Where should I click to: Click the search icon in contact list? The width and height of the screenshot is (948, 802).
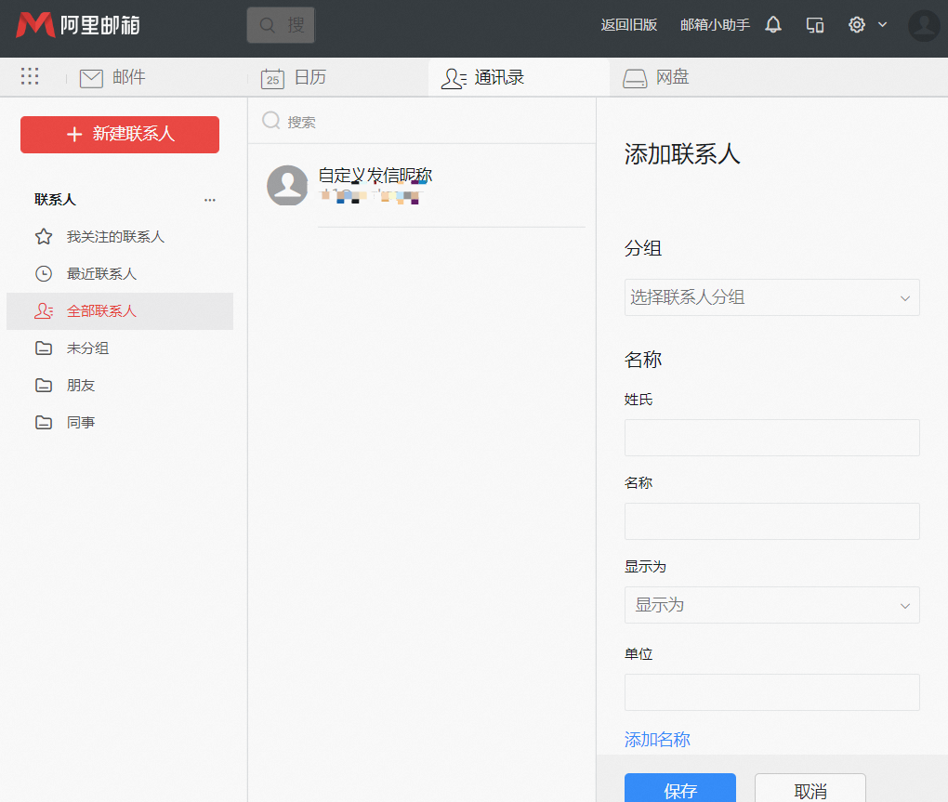(270, 121)
